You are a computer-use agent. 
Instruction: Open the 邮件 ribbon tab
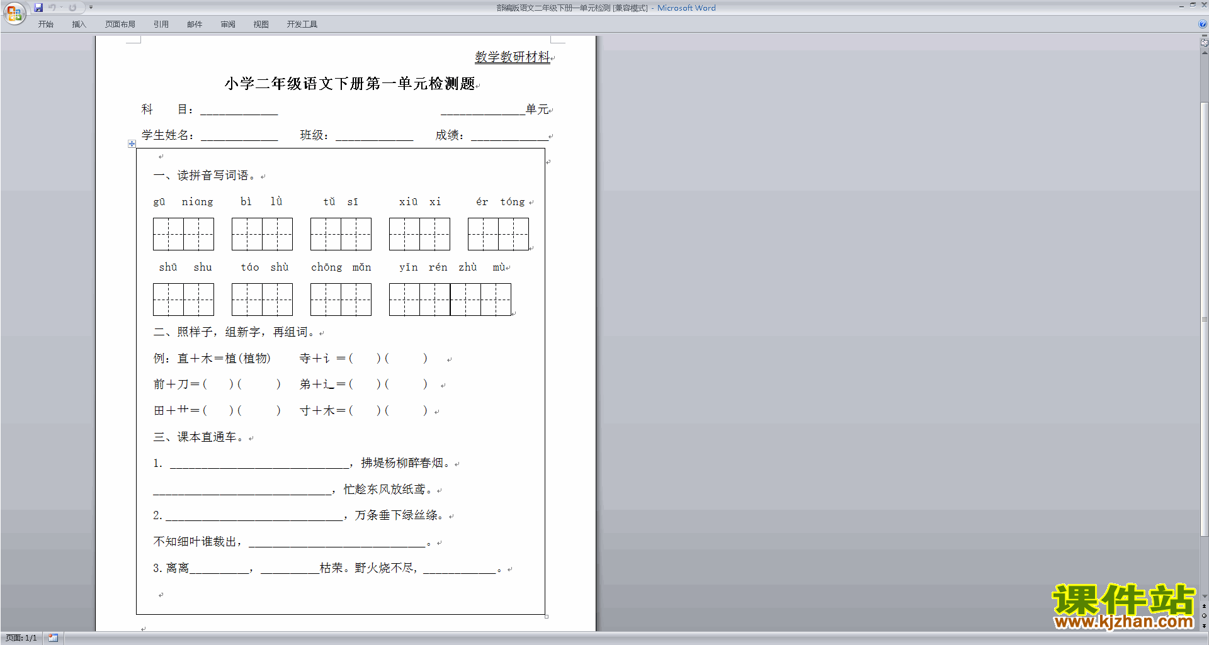(x=195, y=25)
